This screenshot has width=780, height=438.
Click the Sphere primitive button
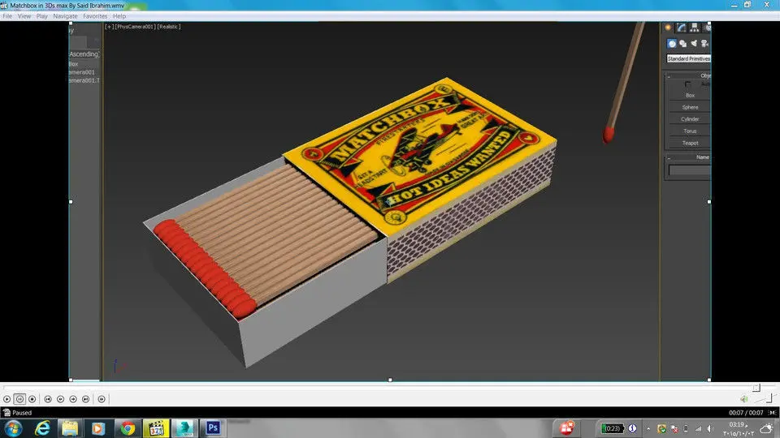690,107
